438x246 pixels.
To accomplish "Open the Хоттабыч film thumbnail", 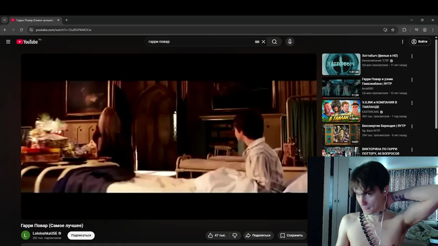I will 341,64.
